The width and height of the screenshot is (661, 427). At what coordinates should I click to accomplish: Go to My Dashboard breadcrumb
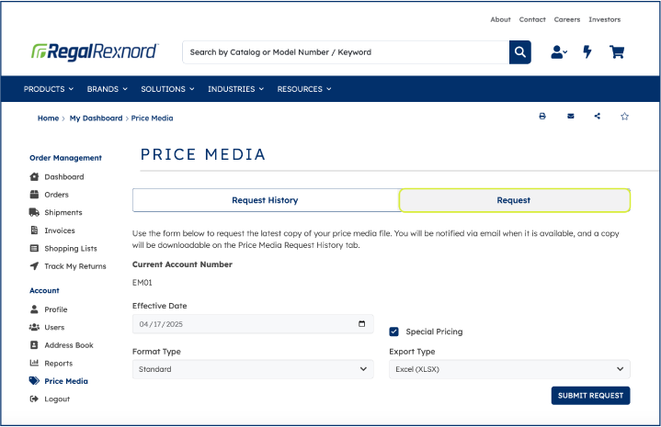[x=96, y=118]
